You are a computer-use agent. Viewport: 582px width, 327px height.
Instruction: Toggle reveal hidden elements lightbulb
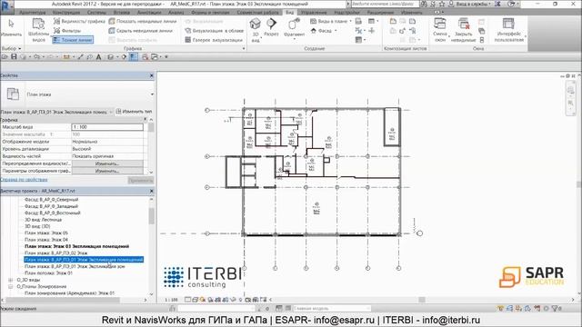point(240,300)
